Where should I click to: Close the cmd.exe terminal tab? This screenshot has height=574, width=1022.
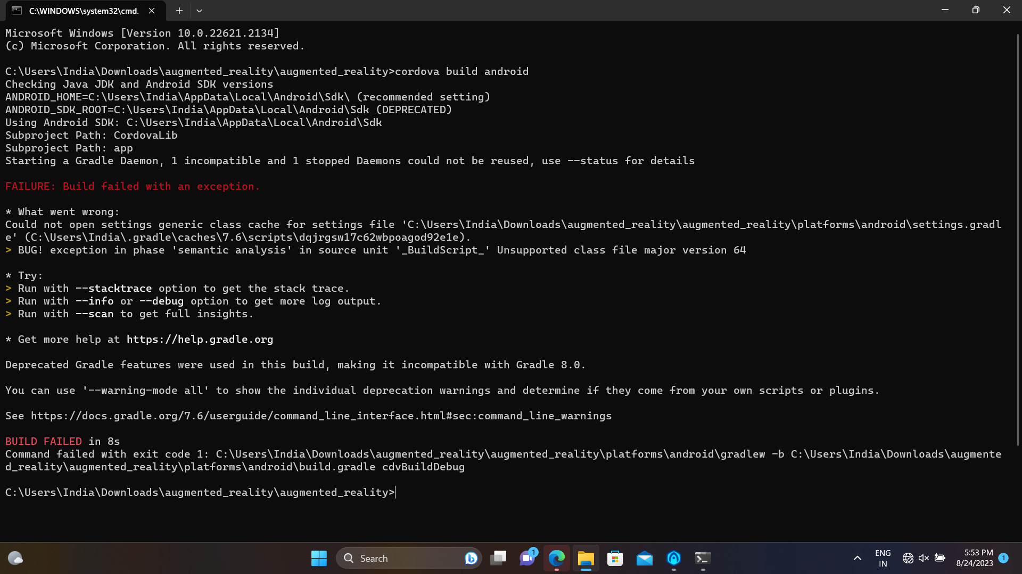[152, 11]
